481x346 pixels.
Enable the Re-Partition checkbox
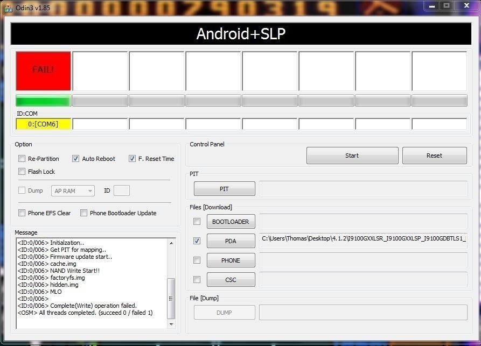coord(22,158)
